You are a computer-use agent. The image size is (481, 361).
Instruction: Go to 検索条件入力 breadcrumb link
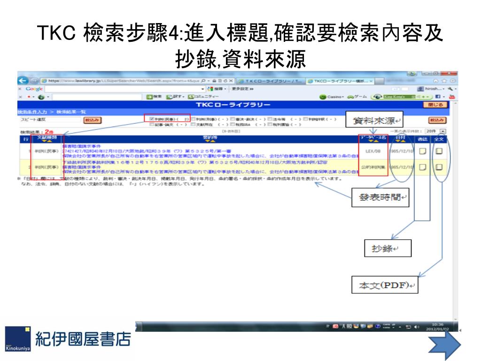click(32, 112)
